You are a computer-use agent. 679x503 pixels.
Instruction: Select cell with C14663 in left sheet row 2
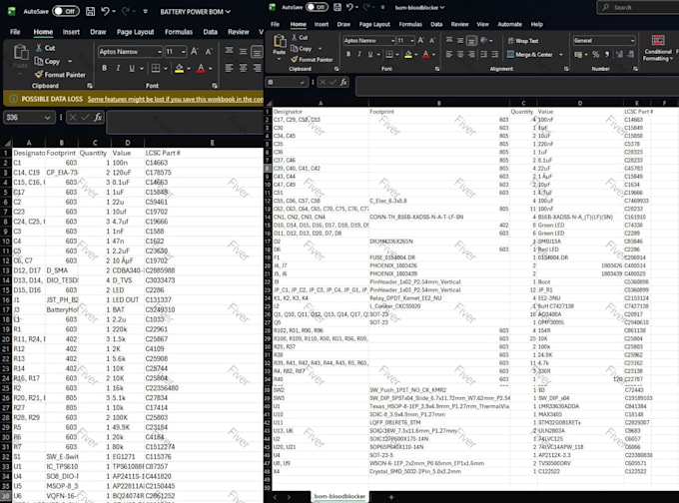pos(204,163)
